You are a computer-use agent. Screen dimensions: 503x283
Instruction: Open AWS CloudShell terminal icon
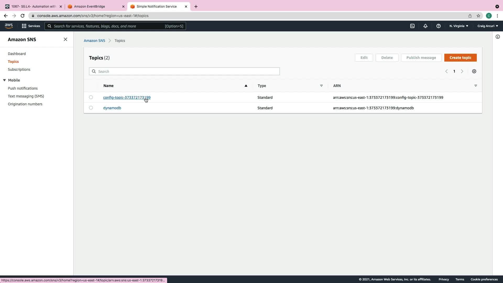point(412,26)
